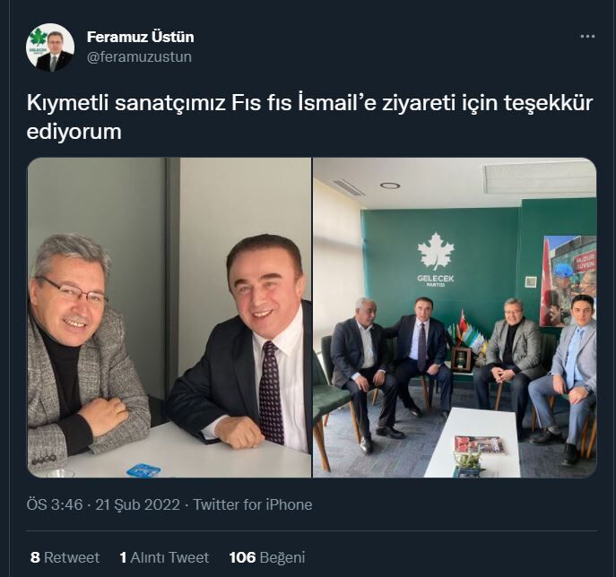The height and width of the screenshot is (577, 616).
Task: Click the green leaf logo inside profile avatar
Action: (38, 38)
